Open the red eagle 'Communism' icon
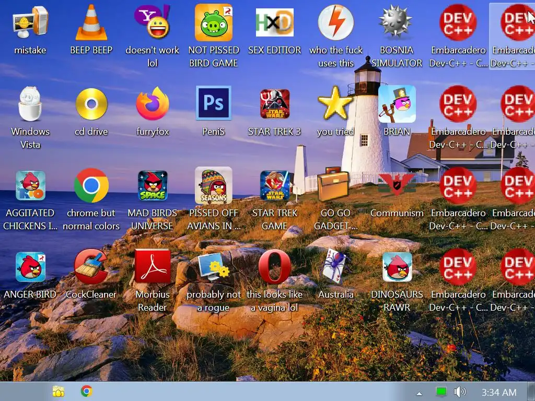Viewport: 535px width, 401px height. 397,185
